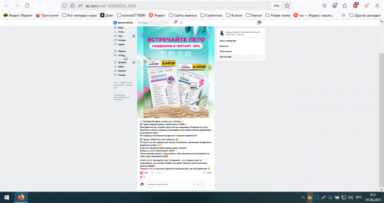Reload the page with the refresh button
384x203 pixels.
pyautogui.click(x=27, y=5)
